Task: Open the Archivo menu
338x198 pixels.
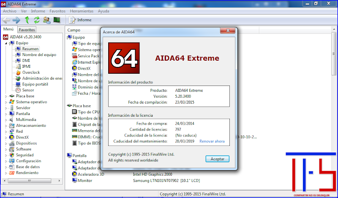Action: click(9, 11)
